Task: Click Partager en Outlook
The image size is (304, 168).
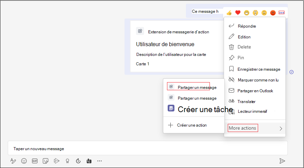Action: coord(254,91)
